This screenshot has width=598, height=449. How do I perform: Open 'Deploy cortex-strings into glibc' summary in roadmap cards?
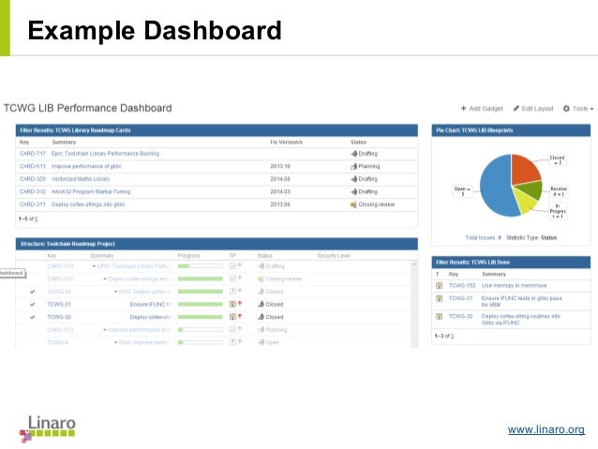click(88, 204)
